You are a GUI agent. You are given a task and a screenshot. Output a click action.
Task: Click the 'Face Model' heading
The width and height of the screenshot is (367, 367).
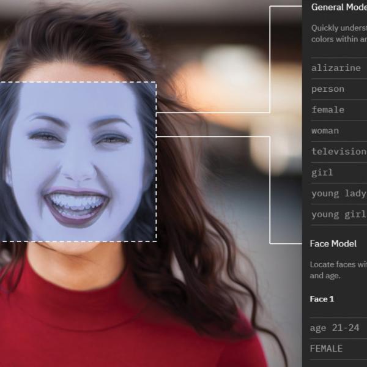[333, 243]
